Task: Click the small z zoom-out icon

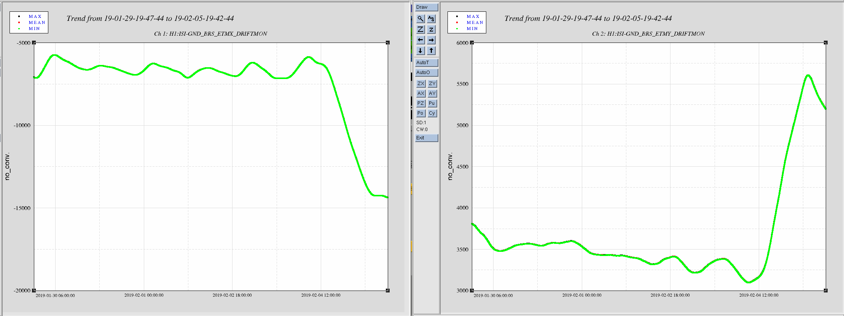Action: (x=431, y=29)
